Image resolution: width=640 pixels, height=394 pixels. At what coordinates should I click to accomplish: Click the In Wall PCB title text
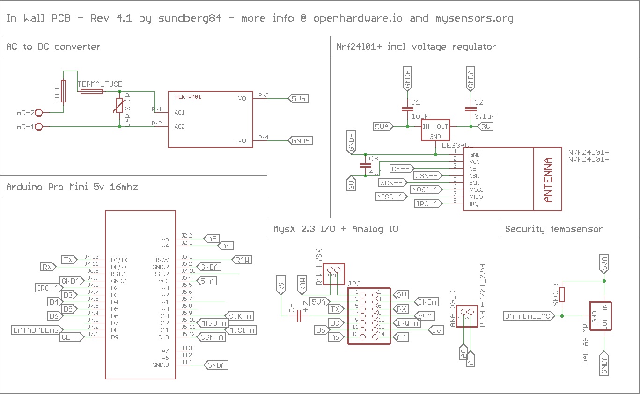point(259,18)
